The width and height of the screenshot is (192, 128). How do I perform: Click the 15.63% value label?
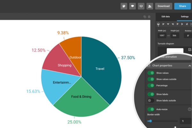point(33,92)
